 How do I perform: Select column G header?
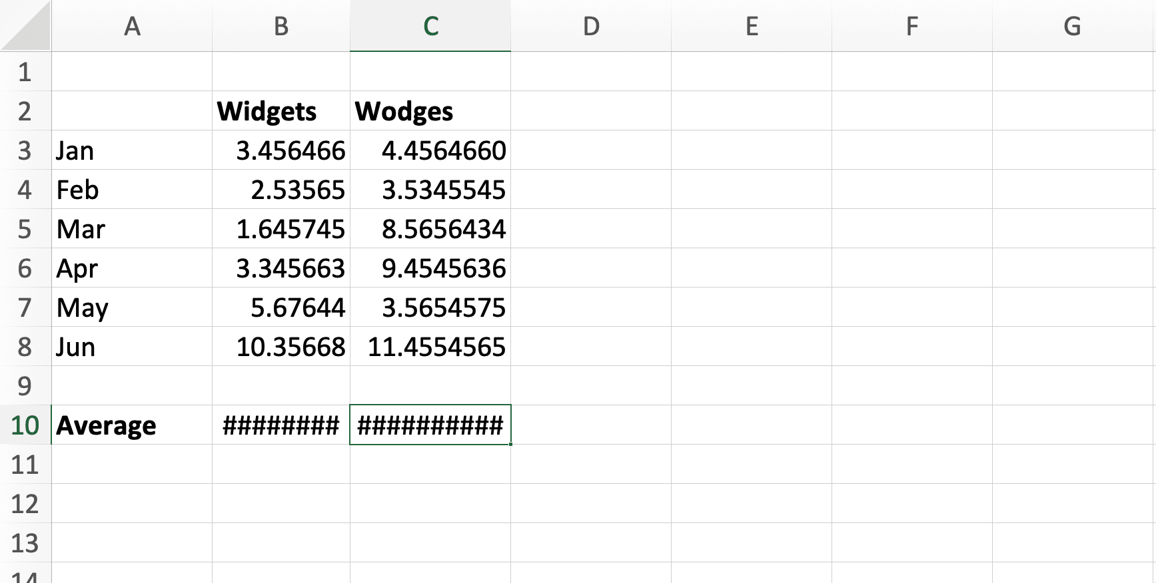(1073, 25)
